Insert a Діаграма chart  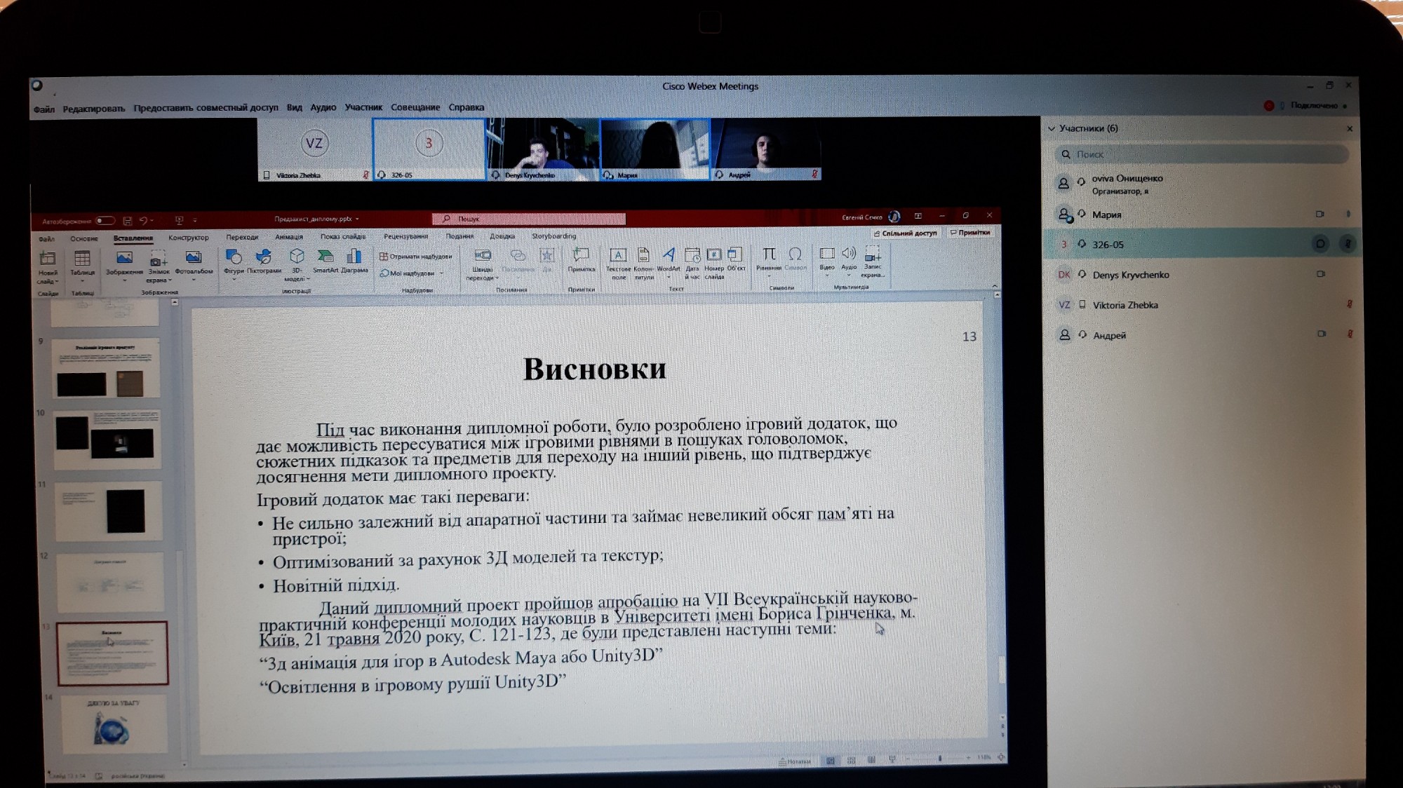click(354, 261)
